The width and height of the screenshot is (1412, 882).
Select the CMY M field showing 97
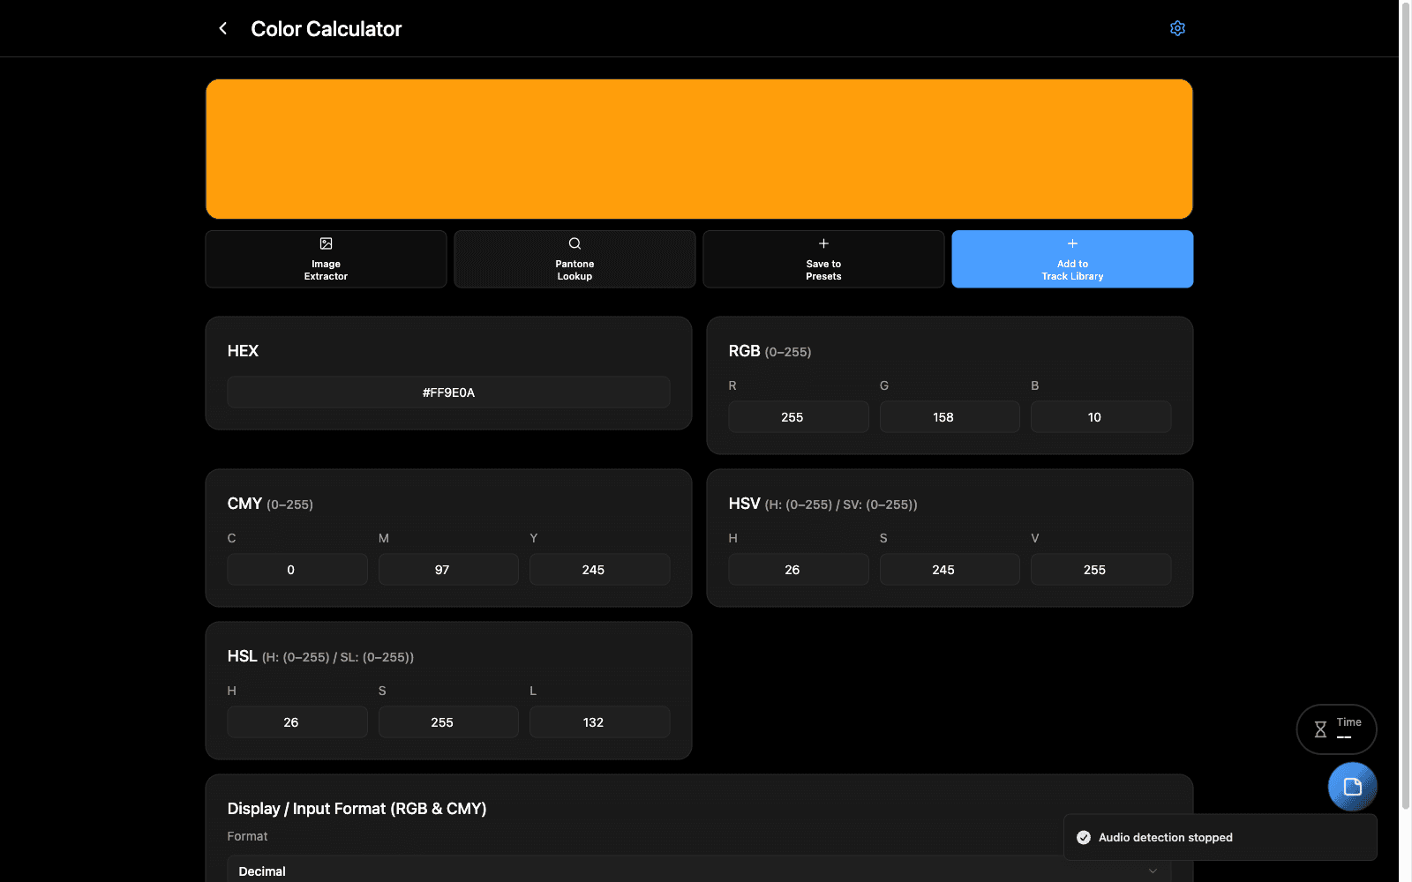(x=448, y=570)
